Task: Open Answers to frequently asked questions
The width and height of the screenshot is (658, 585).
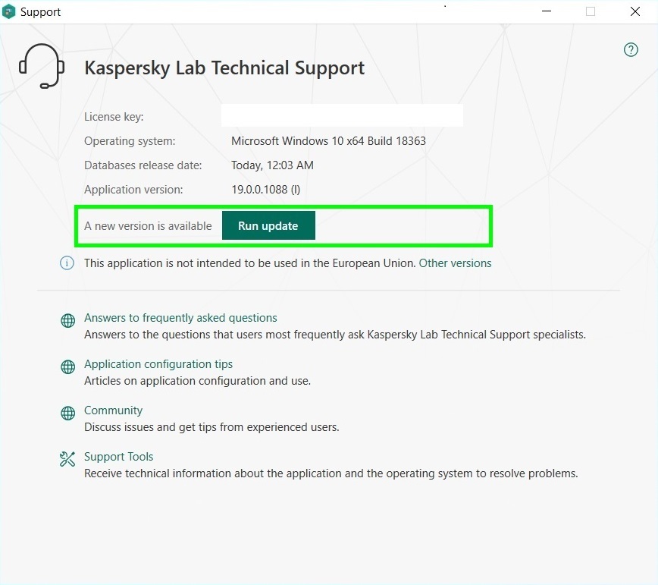Action: [x=180, y=318]
